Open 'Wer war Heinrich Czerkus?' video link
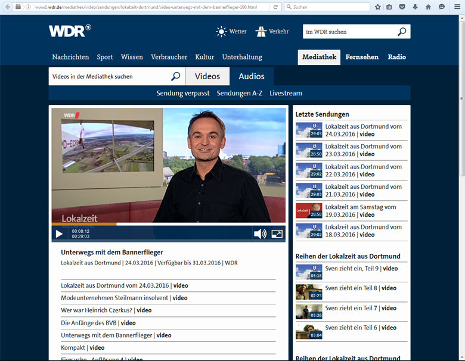 coord(106,310)
